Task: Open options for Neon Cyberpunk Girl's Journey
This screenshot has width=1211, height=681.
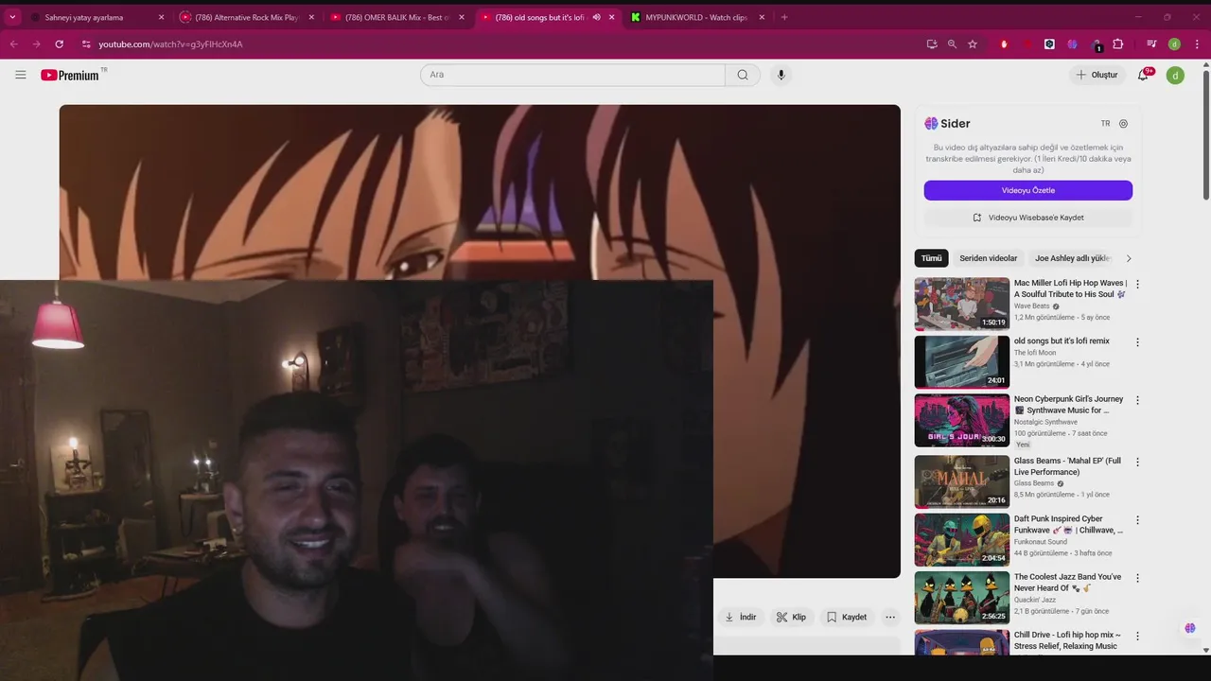Action: coord(1137,400)
